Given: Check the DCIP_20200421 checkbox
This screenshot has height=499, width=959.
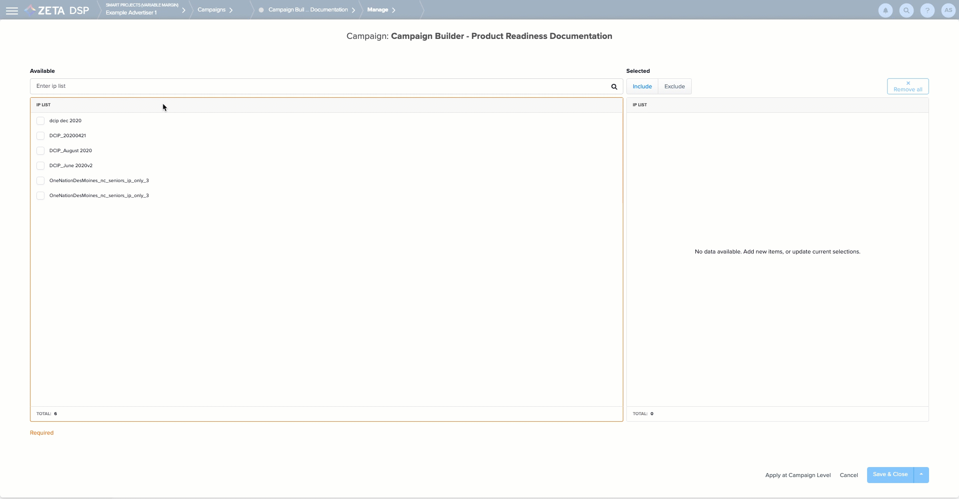Looking at the screenshot, I should pos(40,136).
